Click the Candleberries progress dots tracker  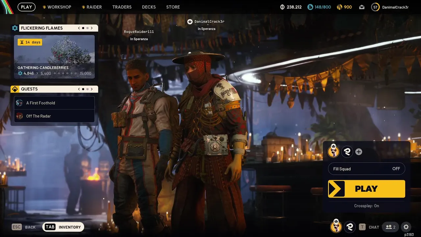65,73
